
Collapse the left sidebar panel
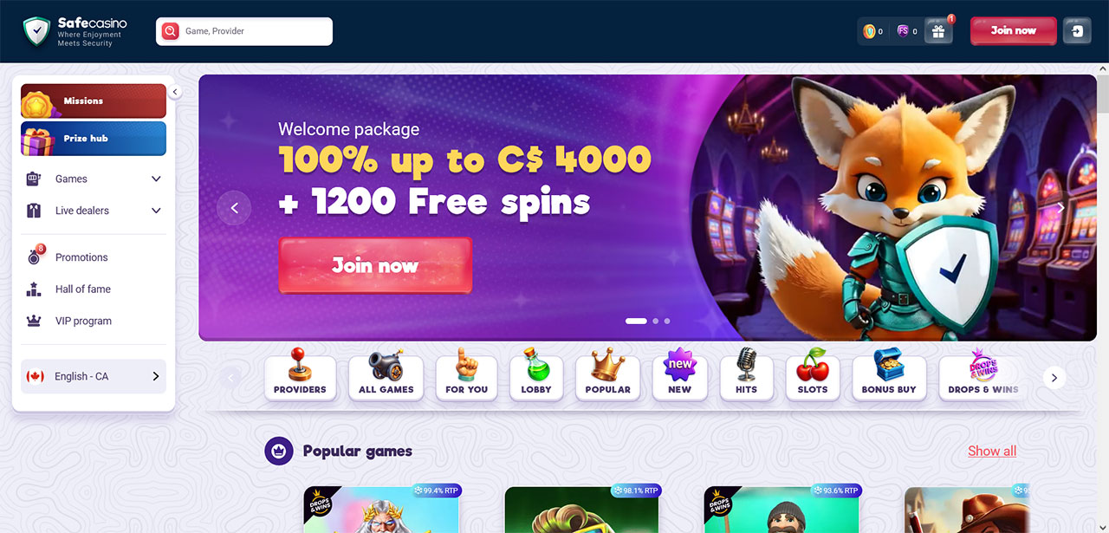point(174,92)
